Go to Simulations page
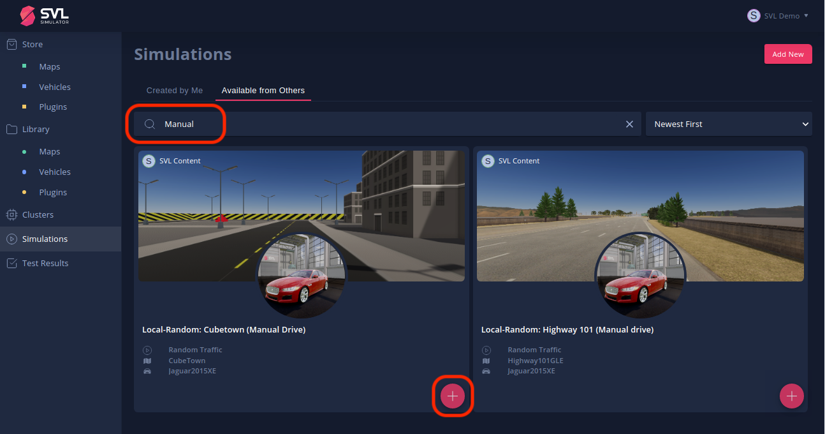 point(61,239)
